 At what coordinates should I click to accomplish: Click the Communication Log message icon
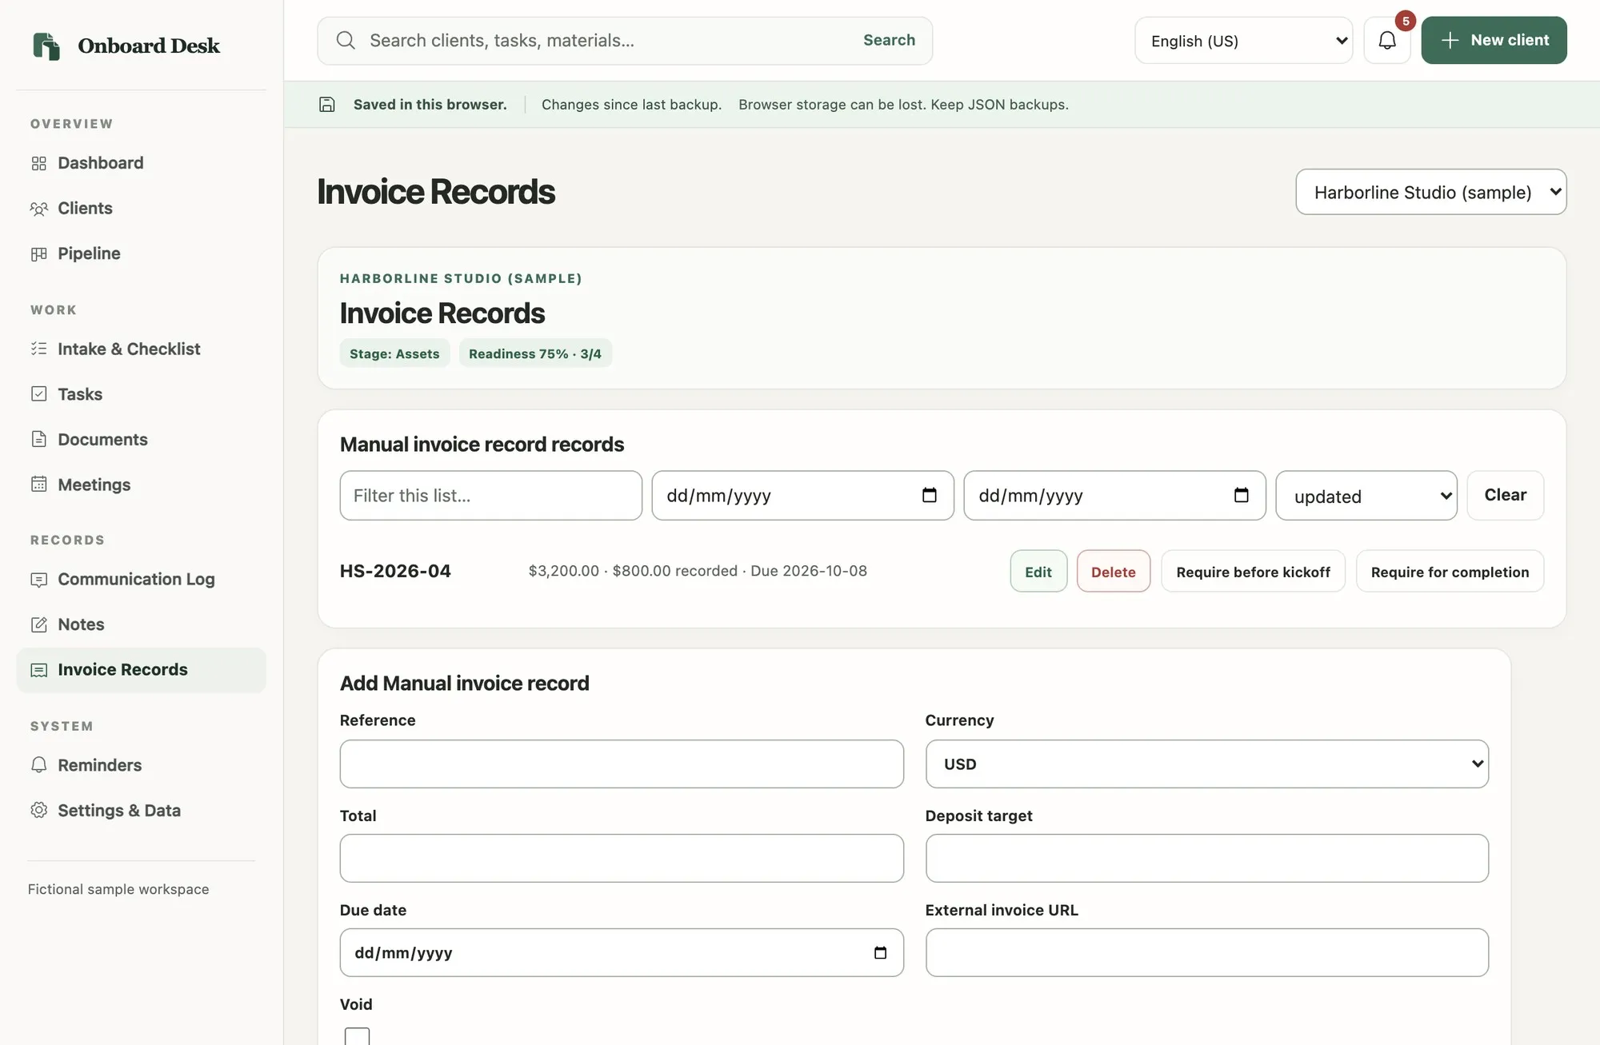click(38, 580)
